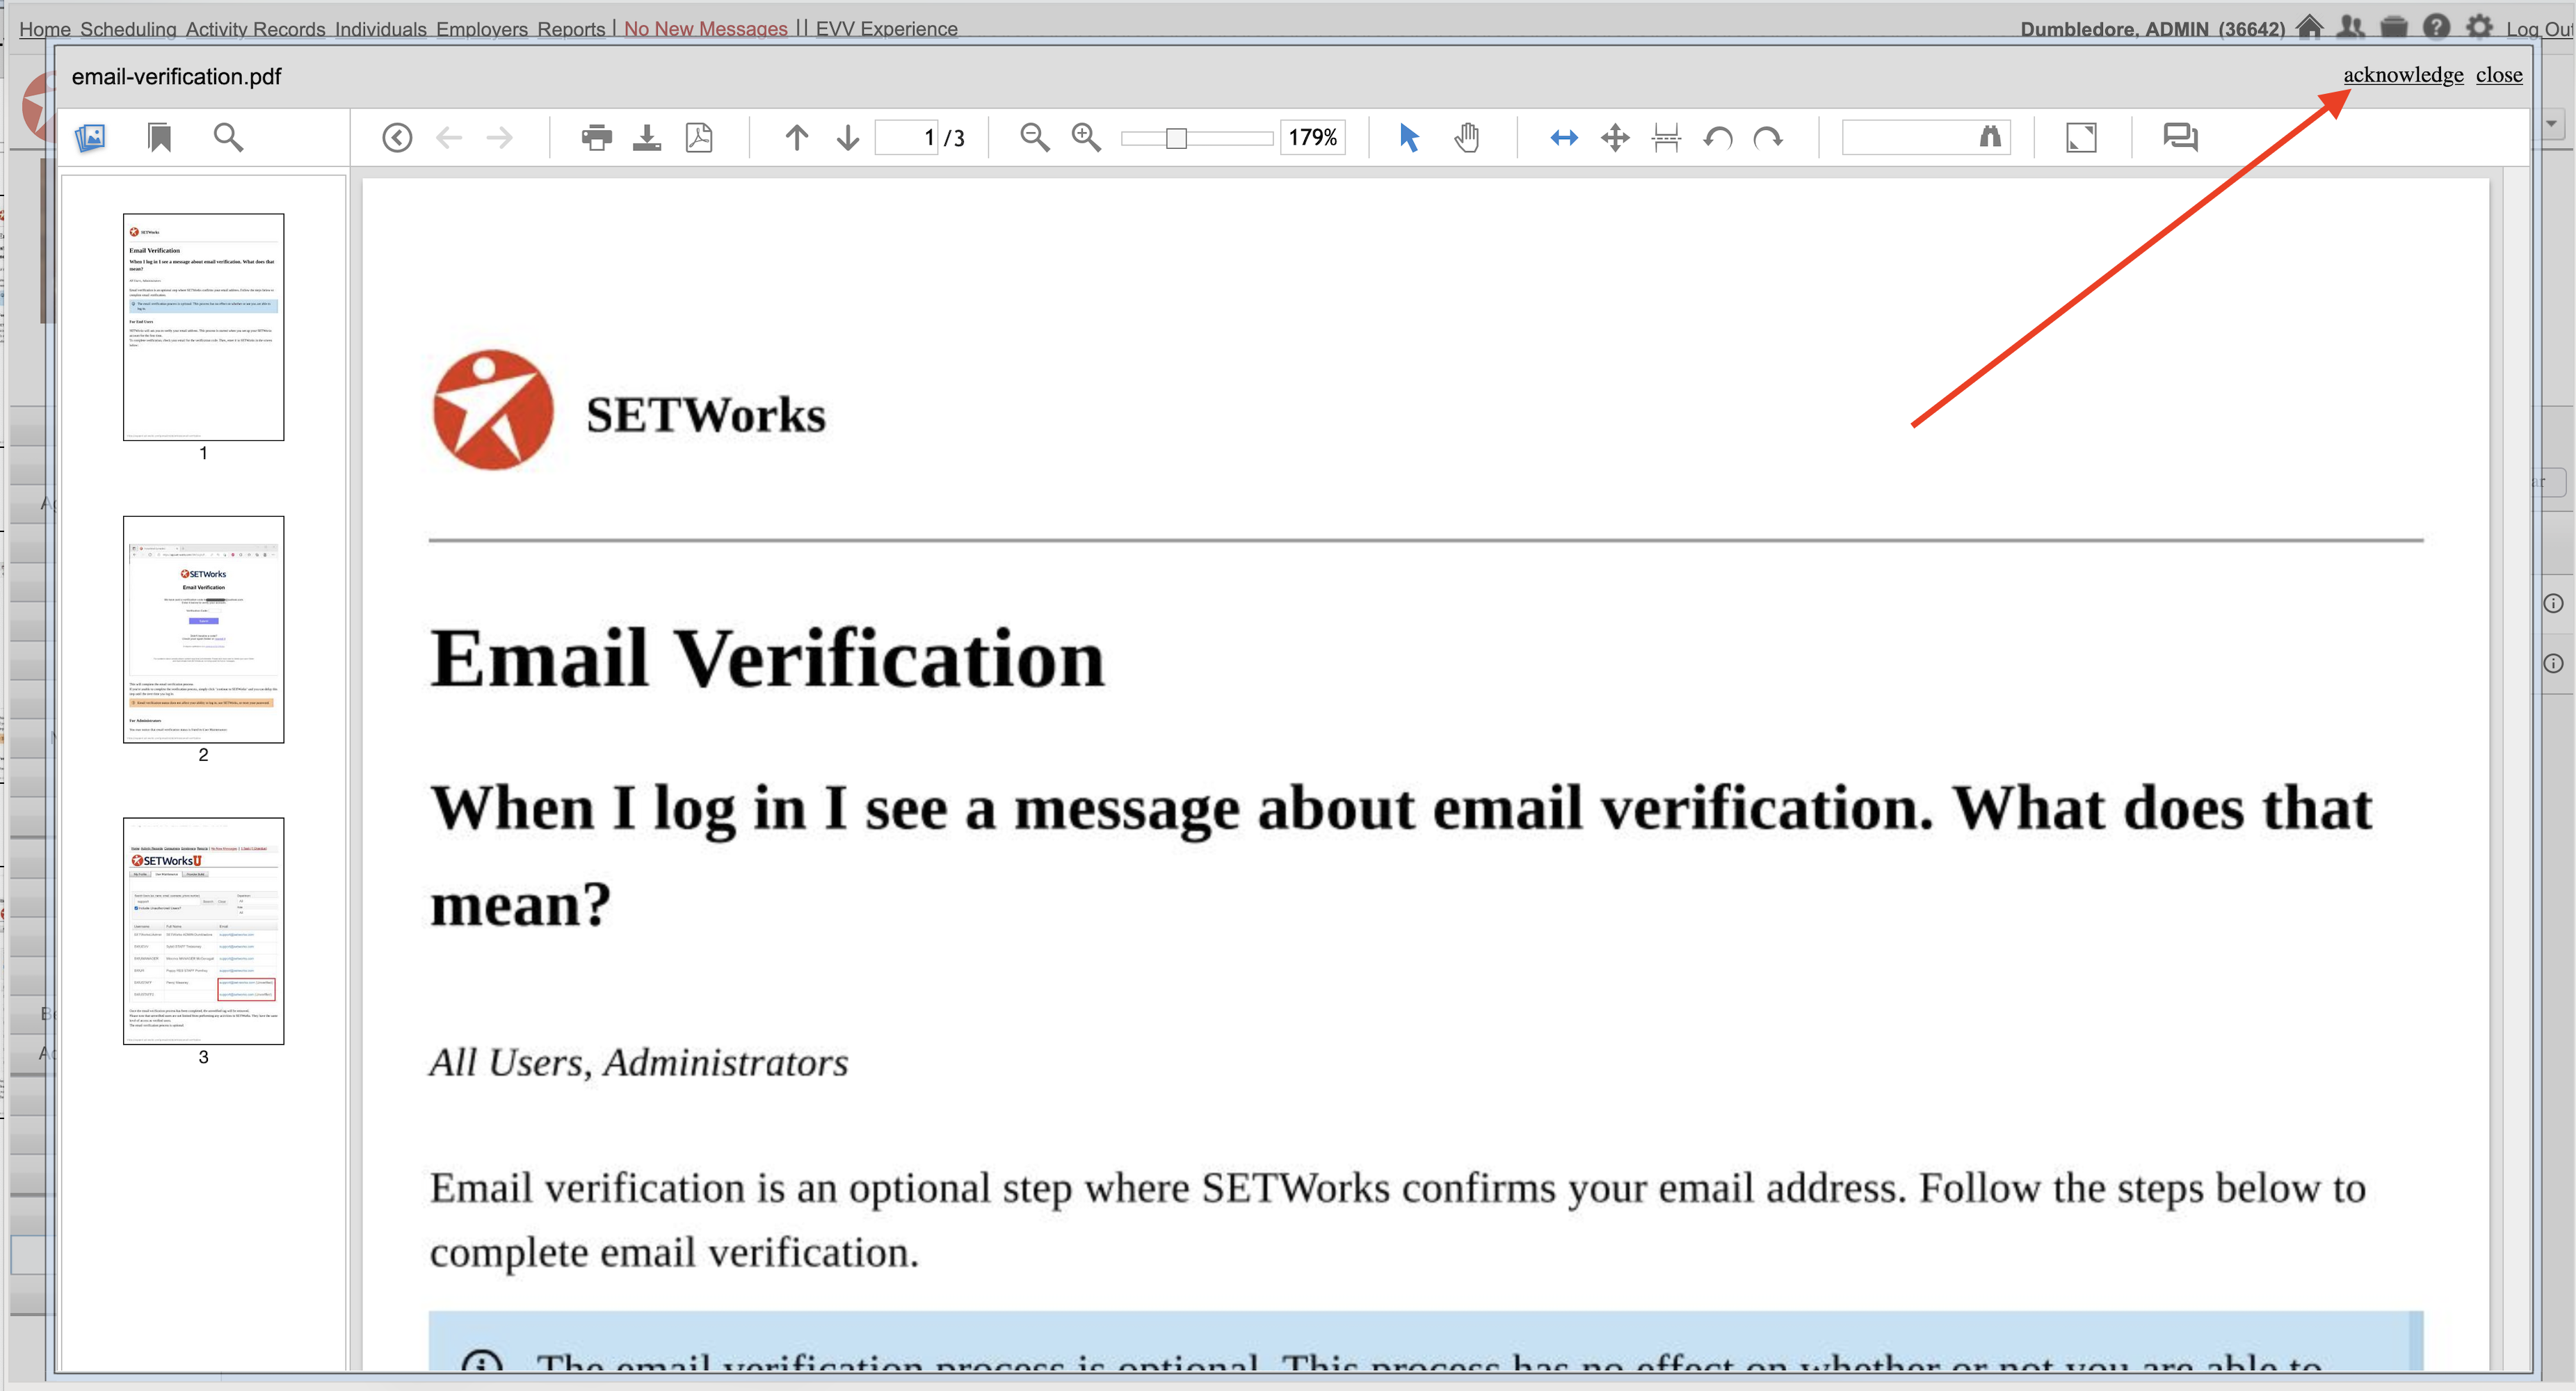Click the Log Out link
The height and width of the screenshot is (1391, 2576).
[2539, 29]
